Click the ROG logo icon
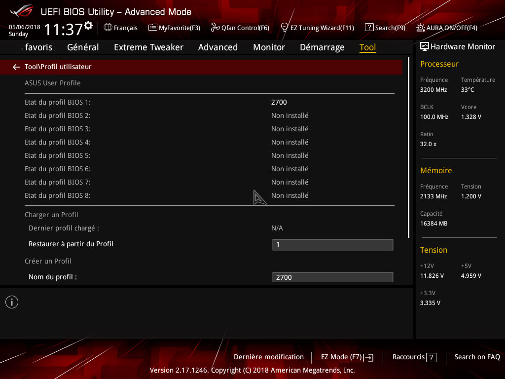 point(22,11)
